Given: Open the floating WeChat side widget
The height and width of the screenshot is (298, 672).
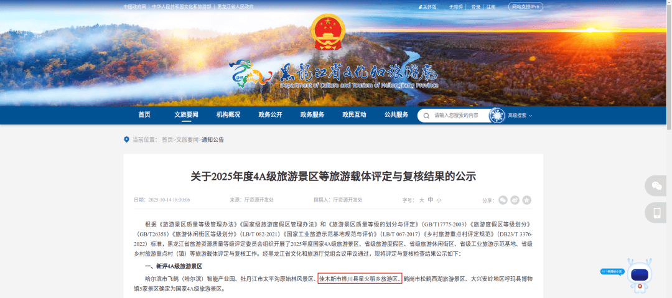Looking at the screenshot, I should pyautogui.click(x=656, y=185).
